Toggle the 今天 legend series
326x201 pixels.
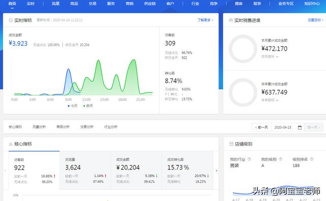click(72, 106)
